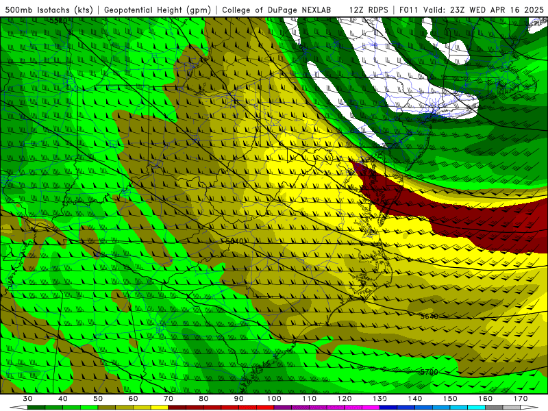Click the darkest green swatch in the legend
This screenshot has height=411, width=548.
[x=36, y=408]
